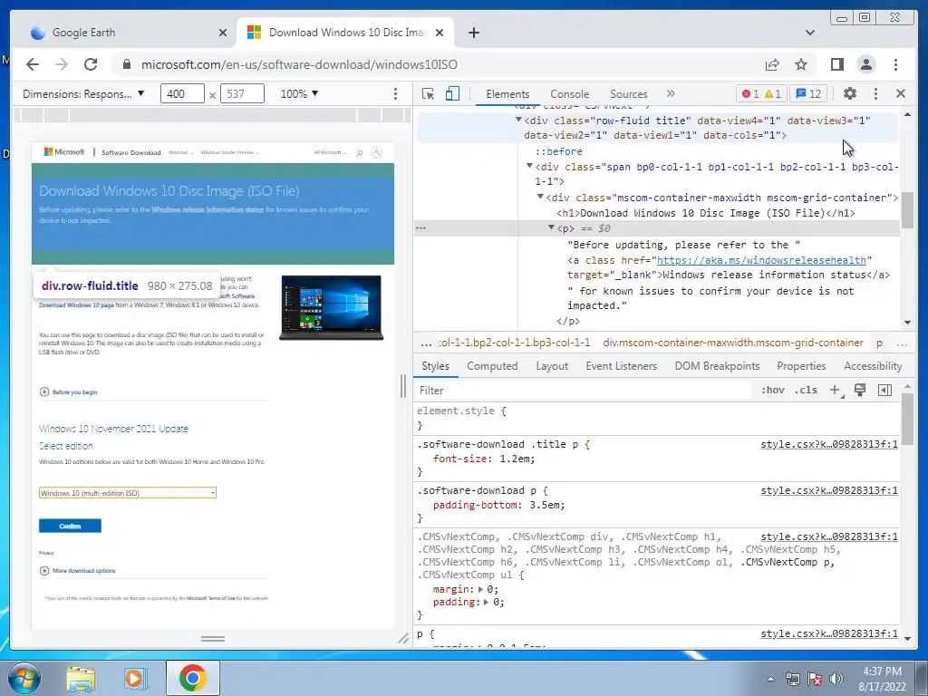This screenshot has width=928, height=696.
Task: Open the Chrome profile avatar
Action: [x=865, y=64]
